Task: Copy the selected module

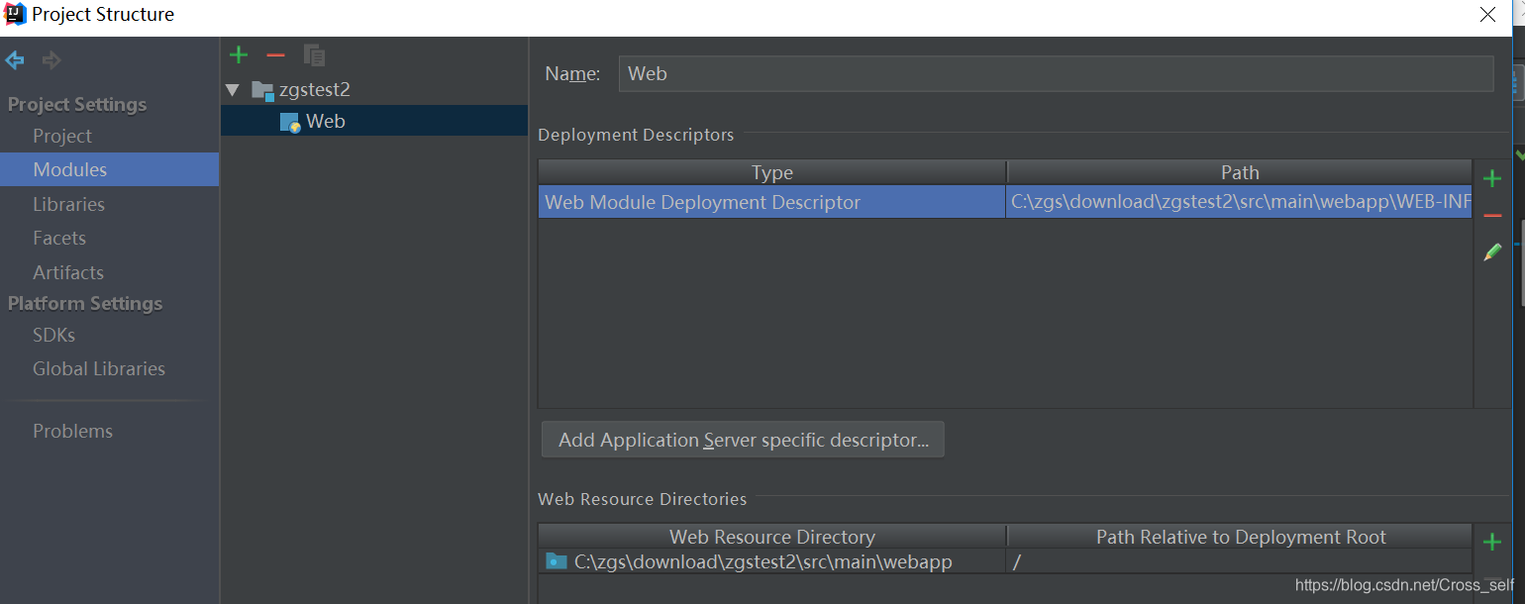Action: [314, 54]
